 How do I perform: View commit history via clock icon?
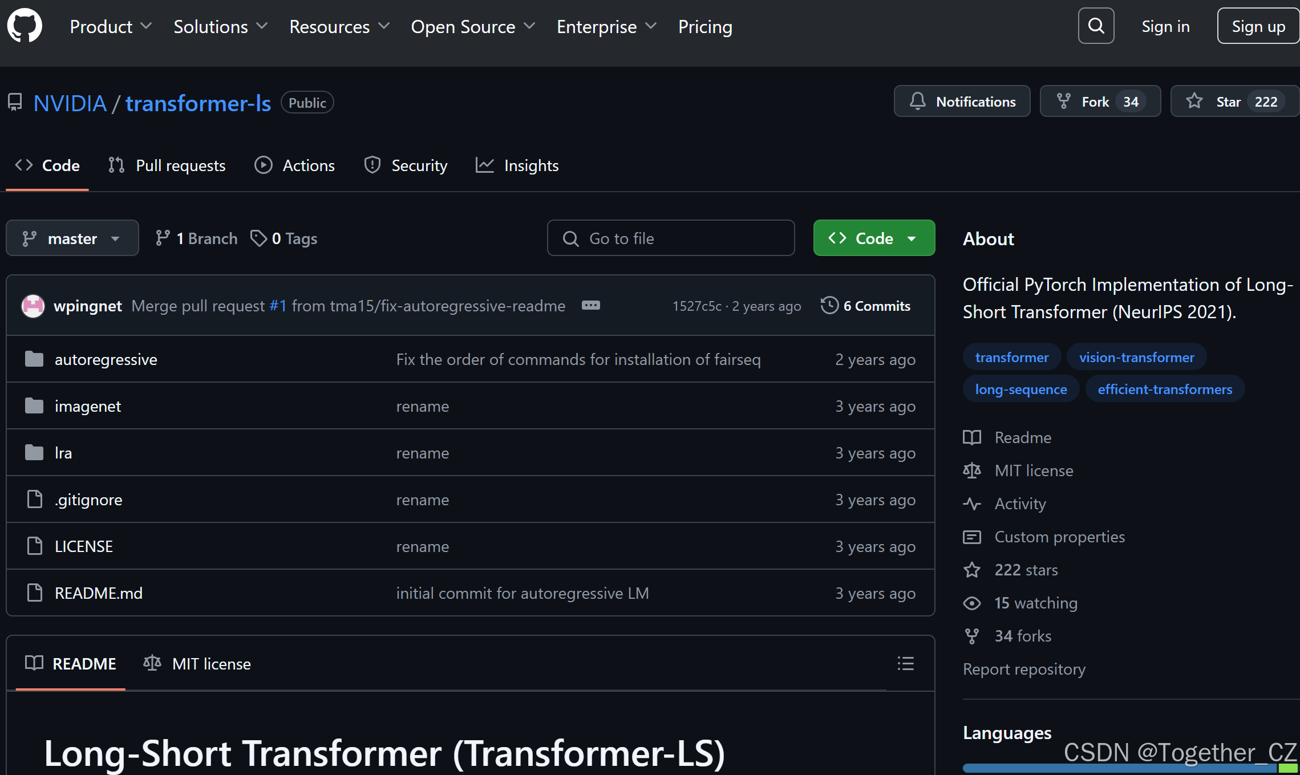829,306
